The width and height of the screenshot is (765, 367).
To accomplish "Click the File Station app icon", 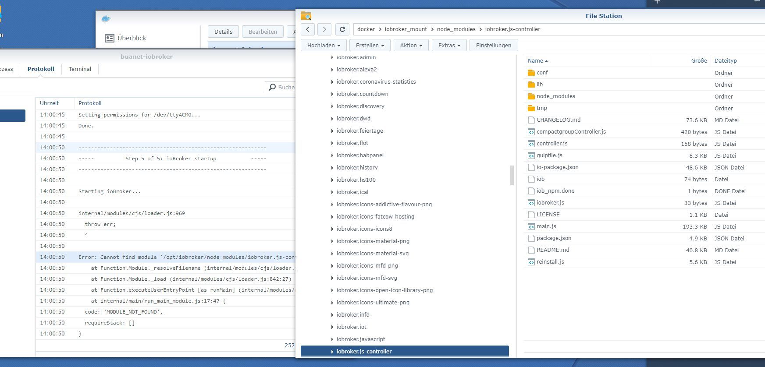I will (306, 16).
